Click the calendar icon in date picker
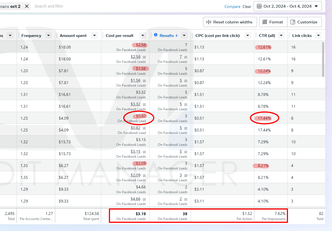 point(259,6)
